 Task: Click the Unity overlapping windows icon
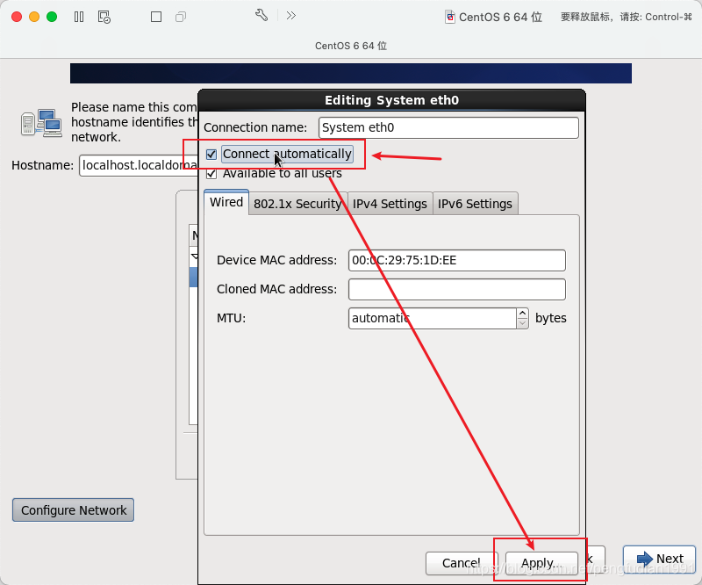[181, 17]
